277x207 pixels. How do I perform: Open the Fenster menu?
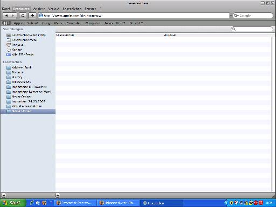click(x=91, y=9)
